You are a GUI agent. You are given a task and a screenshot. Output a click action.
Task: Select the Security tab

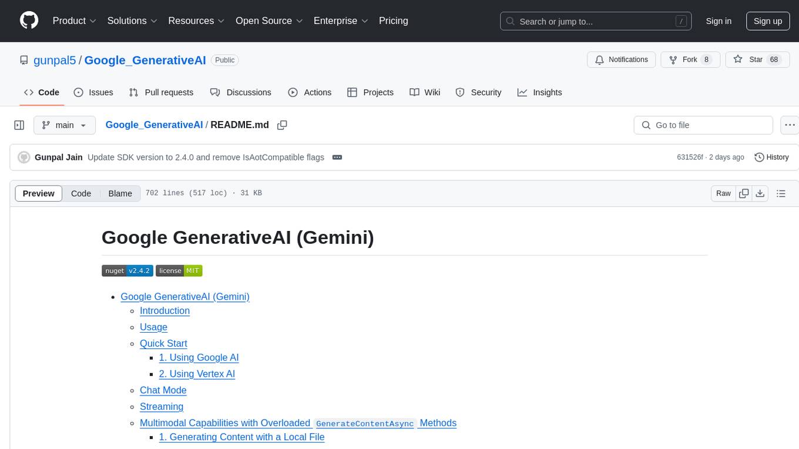[478, 92]
